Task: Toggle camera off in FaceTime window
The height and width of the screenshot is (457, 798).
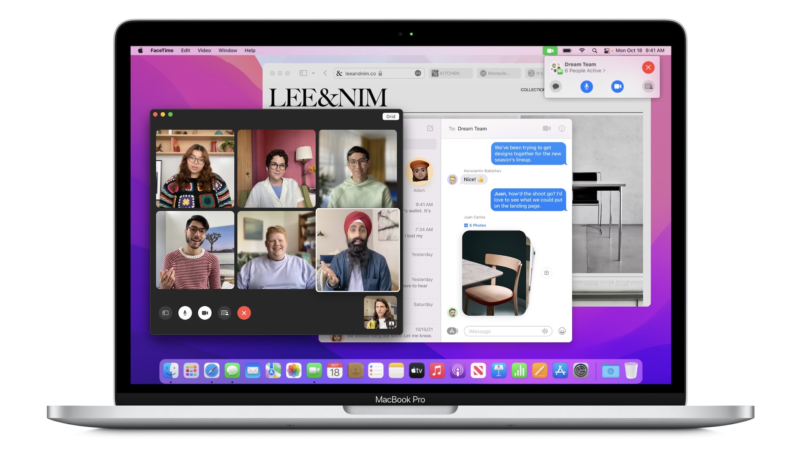Action: (204, 313)
